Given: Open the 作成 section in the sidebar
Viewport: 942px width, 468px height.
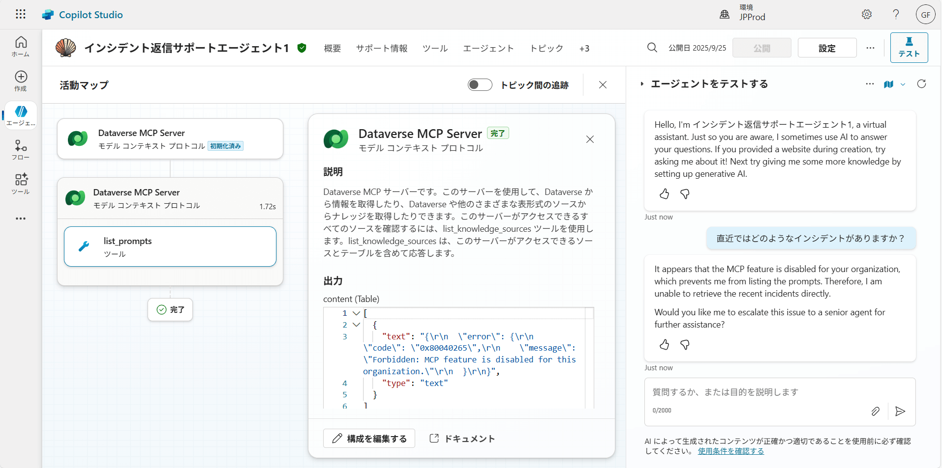Looking at the screenshot, I should click(x=20, y=80).
